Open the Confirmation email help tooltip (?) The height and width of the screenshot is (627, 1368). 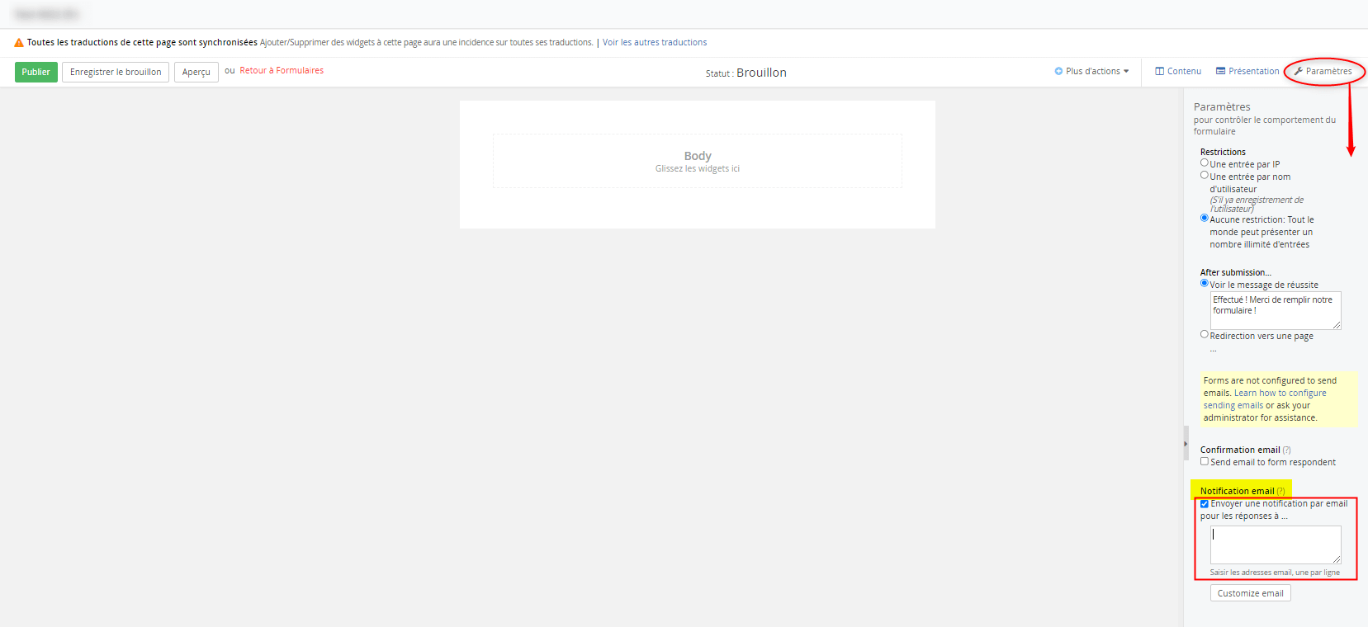(1286, 450)
